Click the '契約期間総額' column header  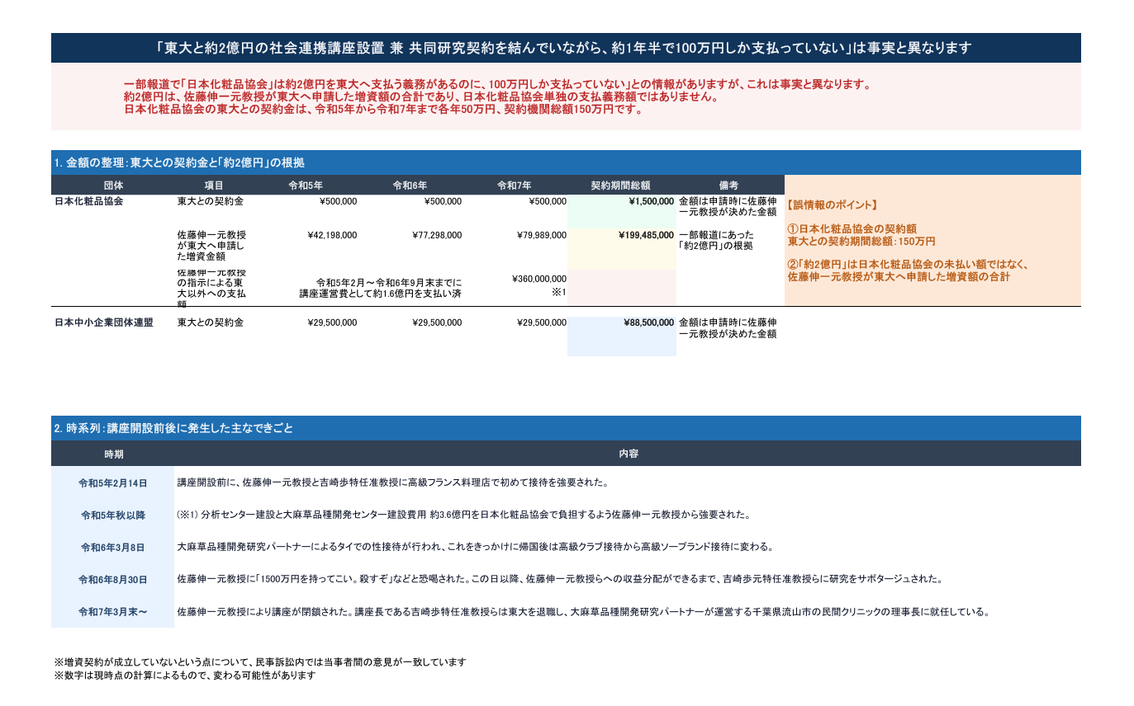point(621,186)
